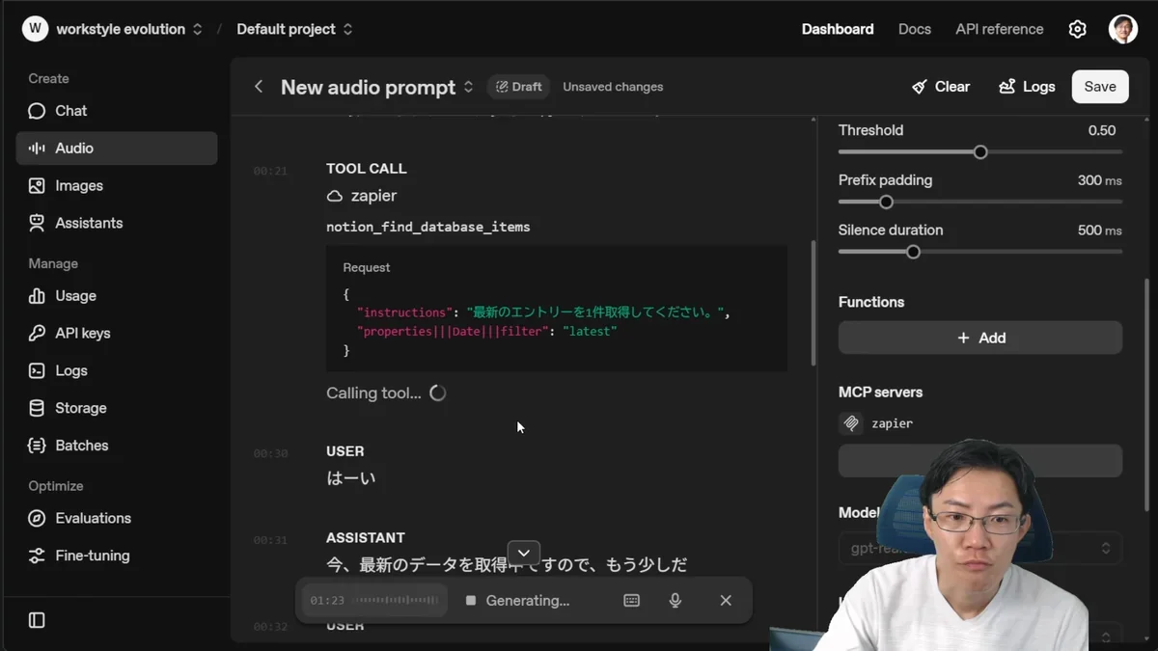Image resolution: width=1158 pixels, height=651 pixels.
Task: Click the Chat bubble icon
Action: (37, 111)
